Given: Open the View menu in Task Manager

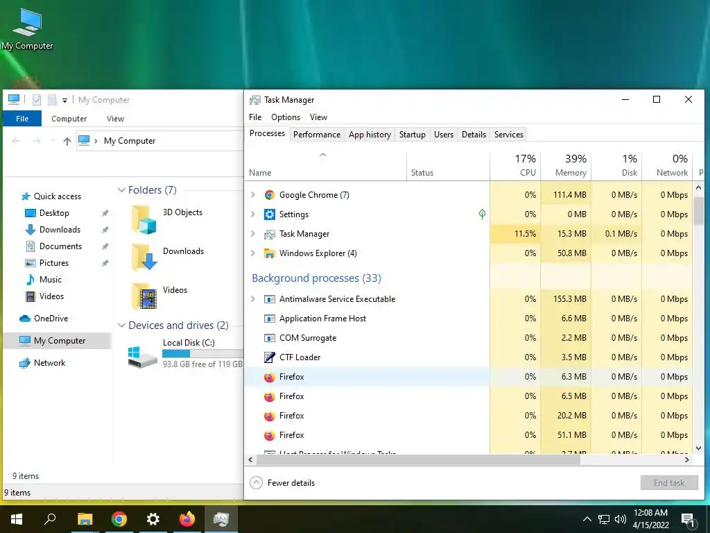Looking at the screenshot, I should click(x=318, y=117).
